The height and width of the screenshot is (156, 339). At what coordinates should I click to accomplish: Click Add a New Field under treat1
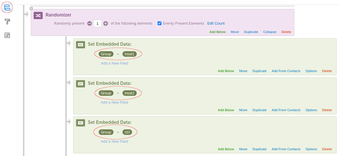pos(114,63)
